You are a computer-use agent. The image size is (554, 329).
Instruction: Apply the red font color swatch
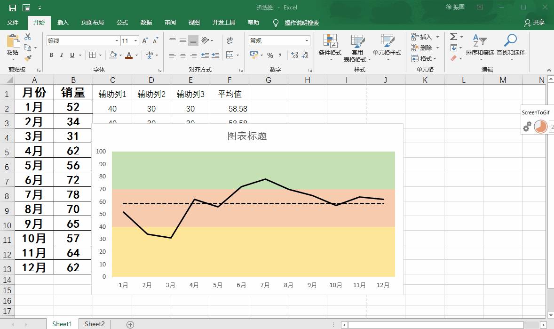[129, 55]
